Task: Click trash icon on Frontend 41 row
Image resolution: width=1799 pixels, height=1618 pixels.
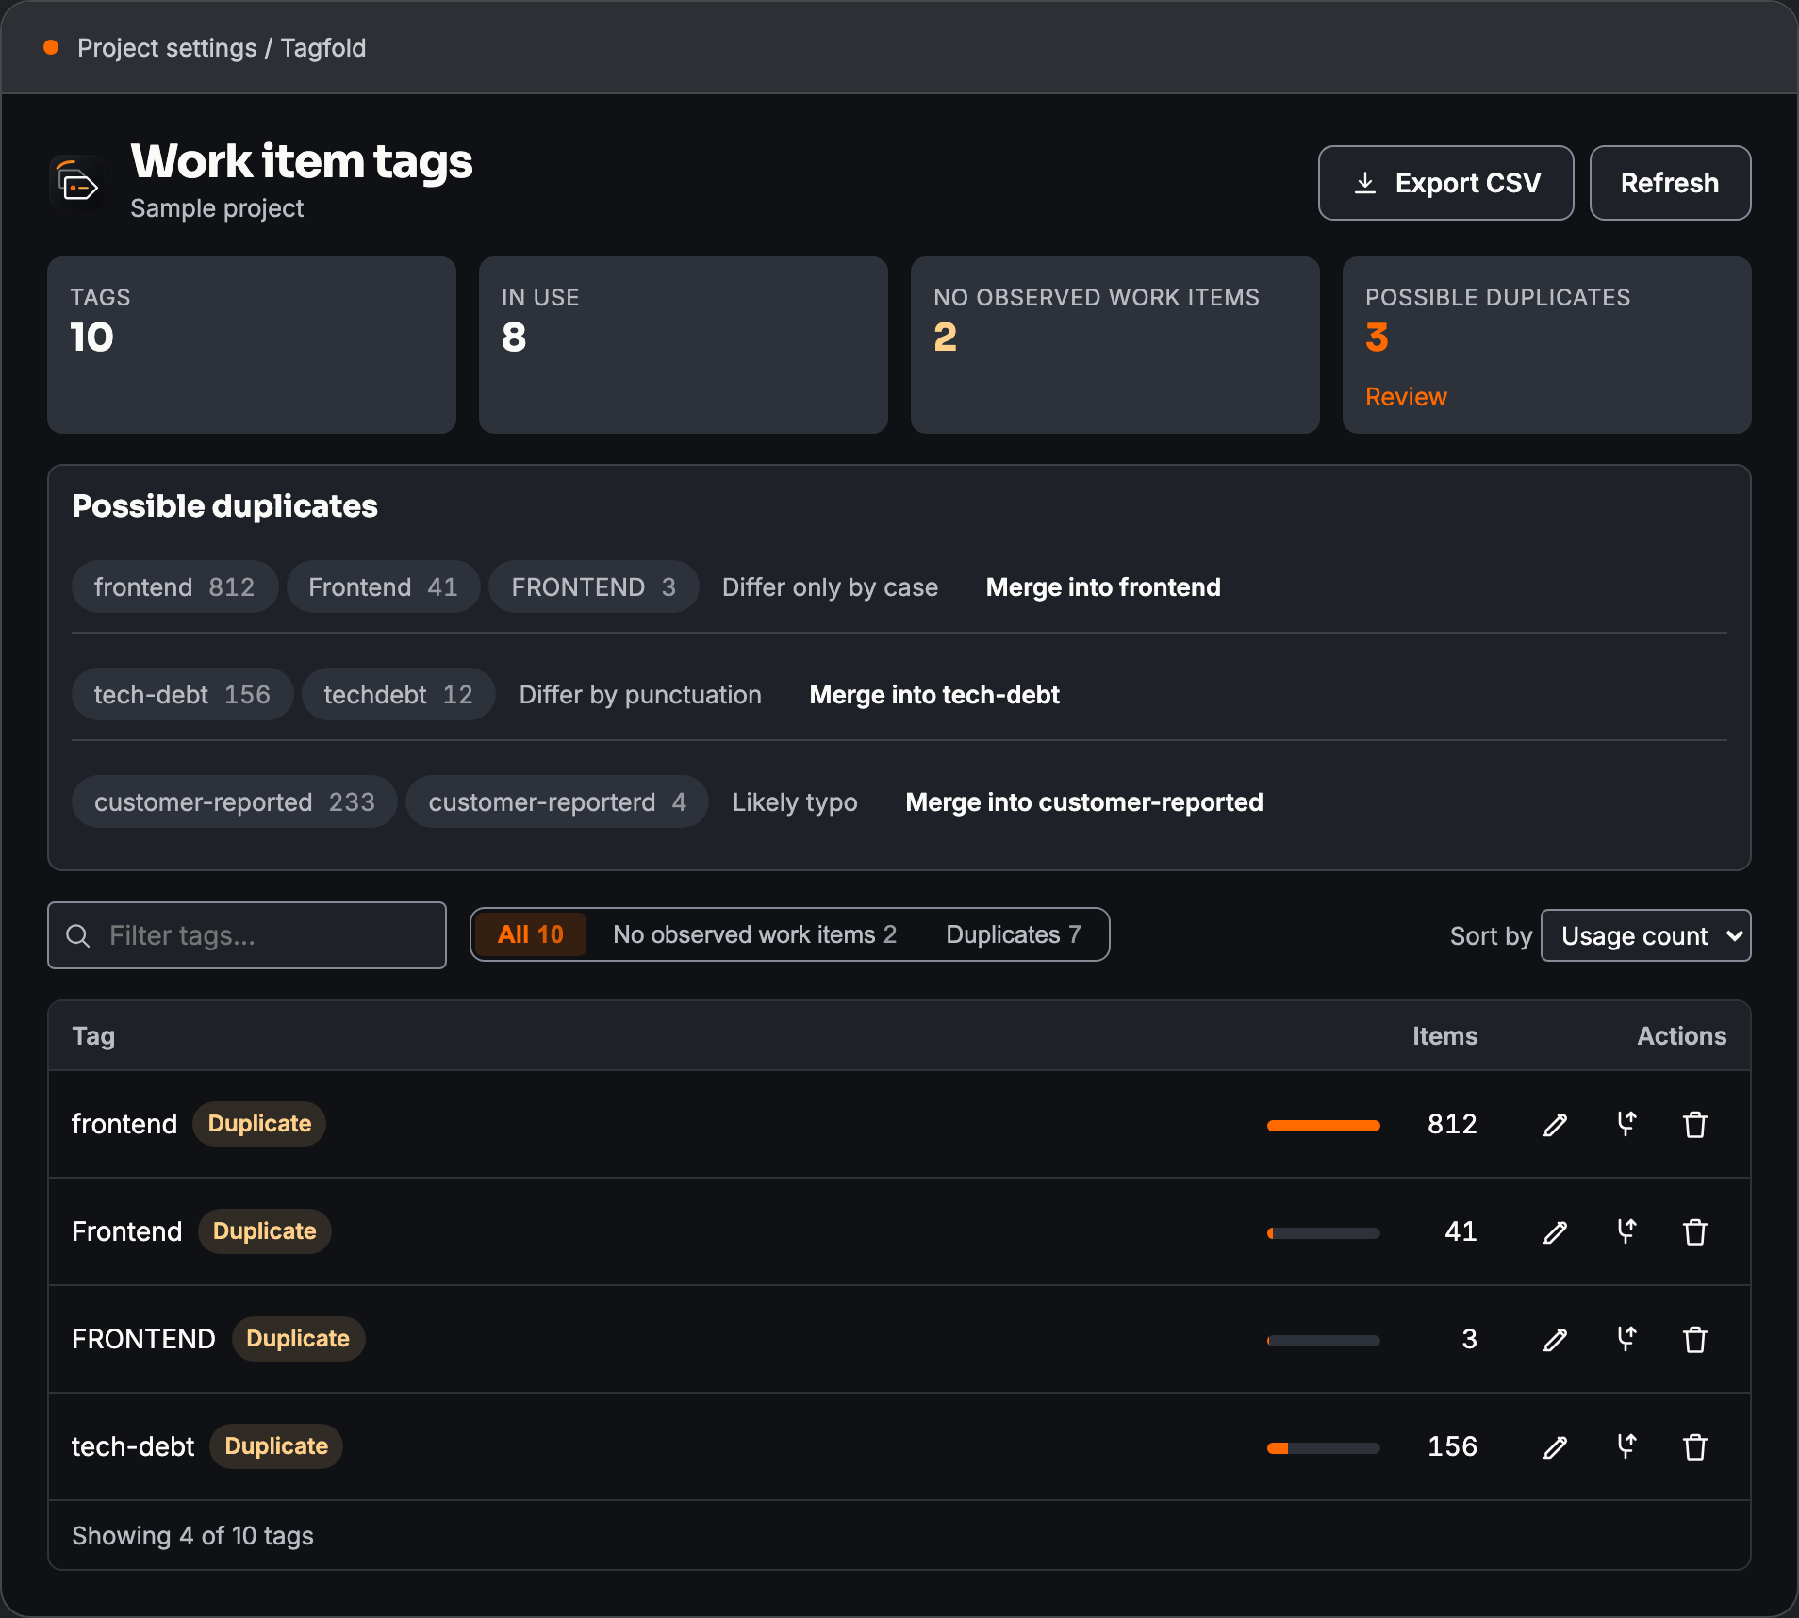Action: [x=1695, y=1231]
